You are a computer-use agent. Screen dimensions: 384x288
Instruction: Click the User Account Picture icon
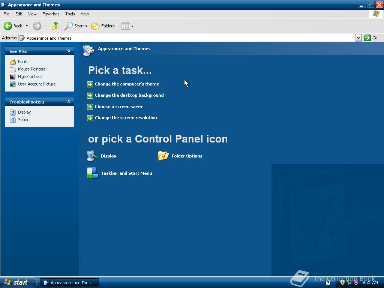(12, 84)
